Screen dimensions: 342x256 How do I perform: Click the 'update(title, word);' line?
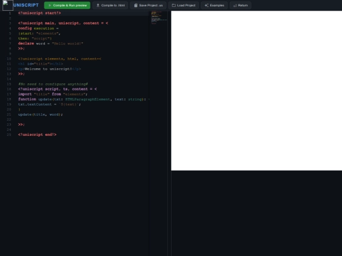pyautogui.click(x=41, y=114)
